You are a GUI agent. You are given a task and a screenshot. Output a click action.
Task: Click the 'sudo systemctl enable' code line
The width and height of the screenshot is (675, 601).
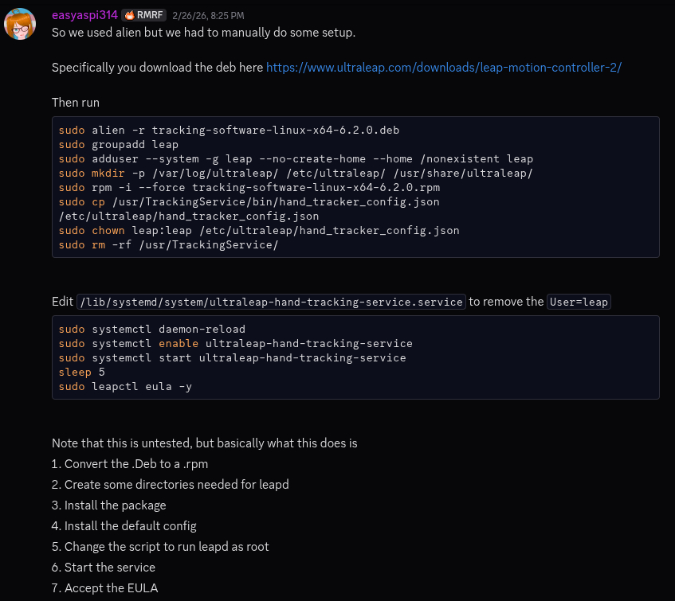pyautogui.click(x=235, y=343)
